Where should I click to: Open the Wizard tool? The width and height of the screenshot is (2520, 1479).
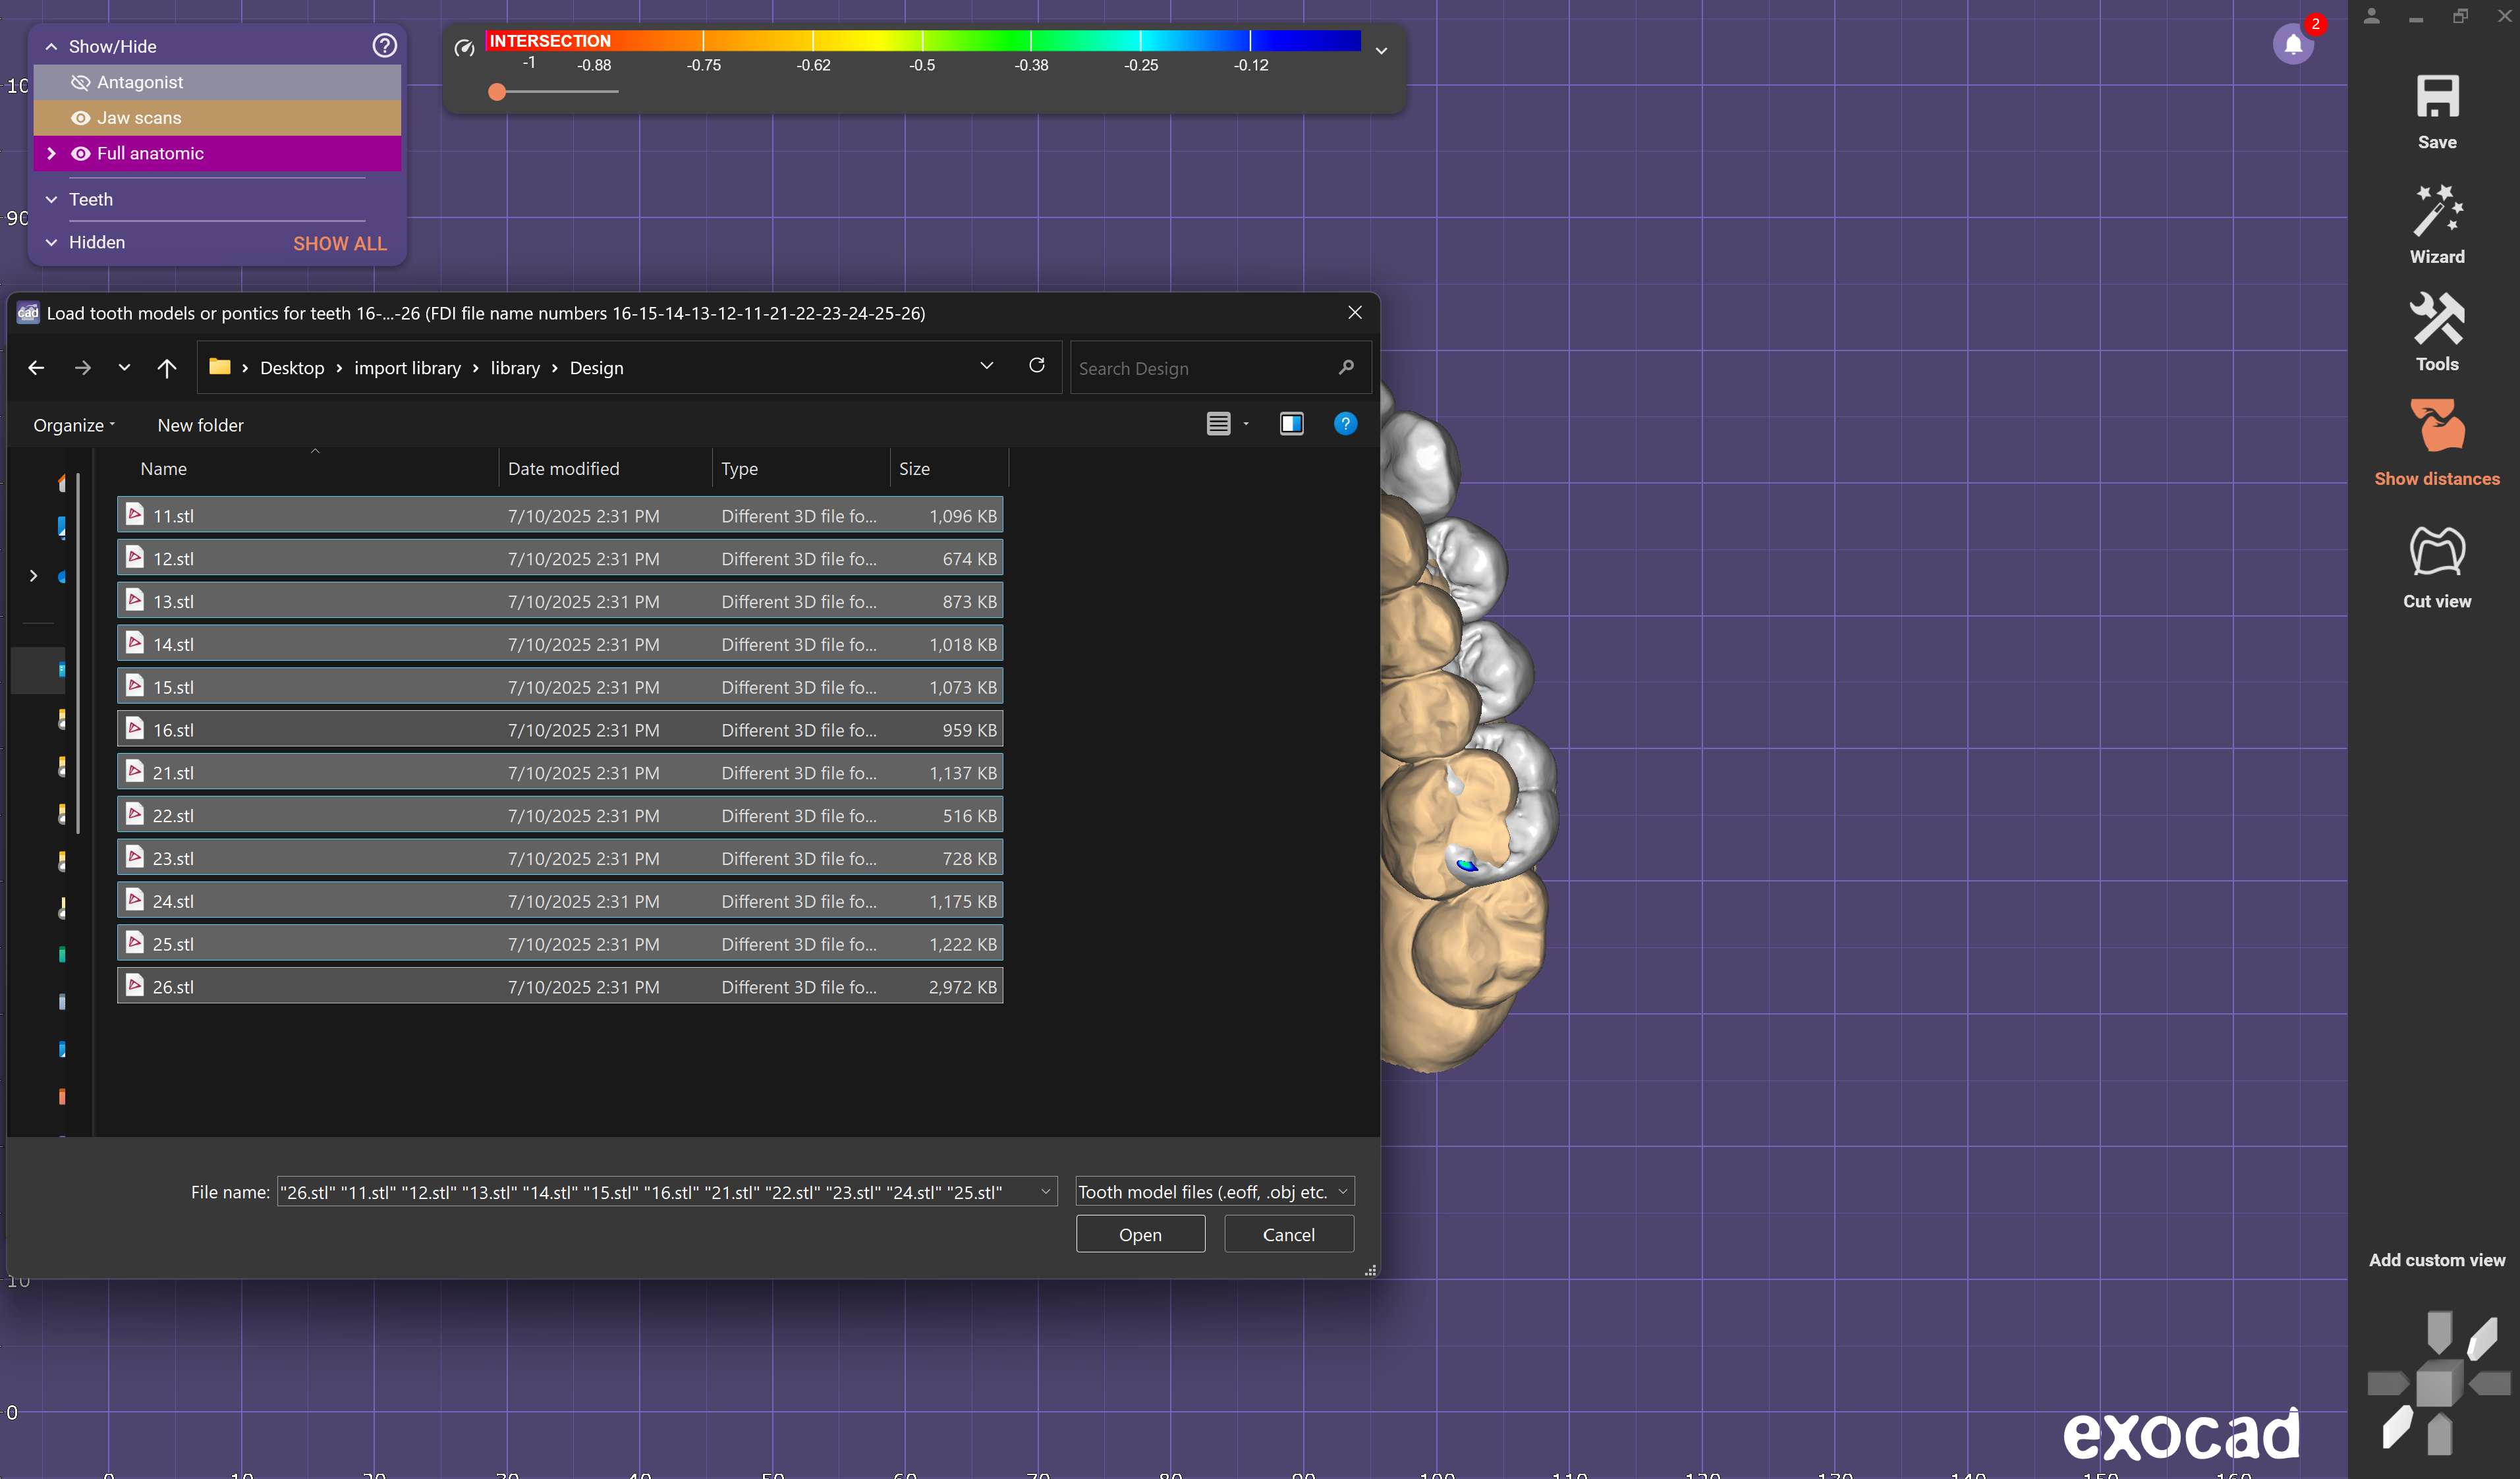(x=2436, y=211)
